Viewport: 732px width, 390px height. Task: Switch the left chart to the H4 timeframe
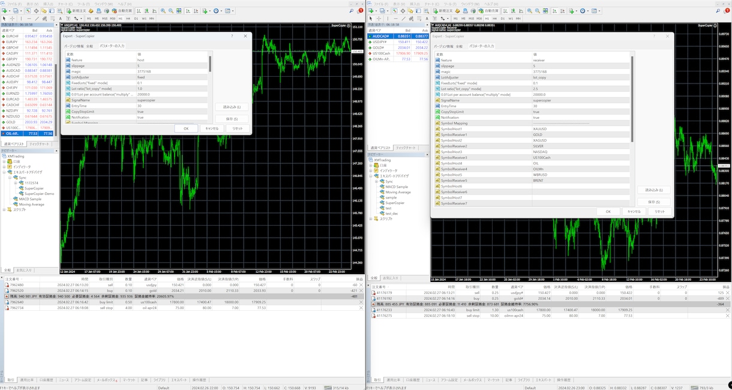point(128,19)
